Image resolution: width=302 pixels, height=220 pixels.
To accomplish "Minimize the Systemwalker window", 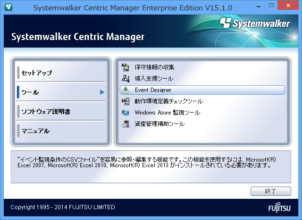I will pyautogui.click(x=259, y=6).
